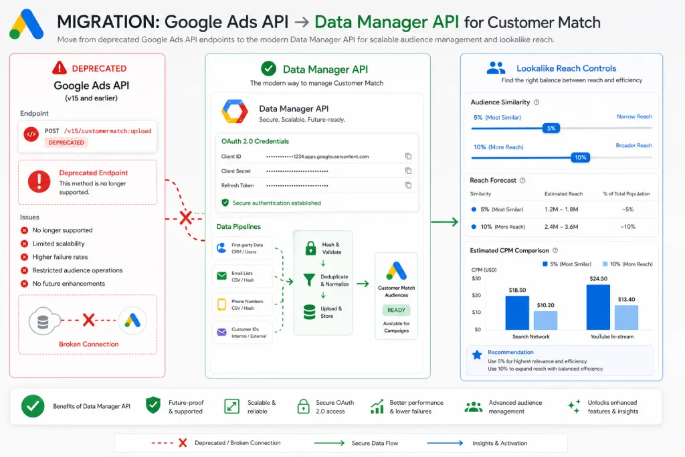Viewport: 685px width, 457px height.
Task: Click the sparkle icon for Unlocks enhanced features
Action: pos(574,406)
